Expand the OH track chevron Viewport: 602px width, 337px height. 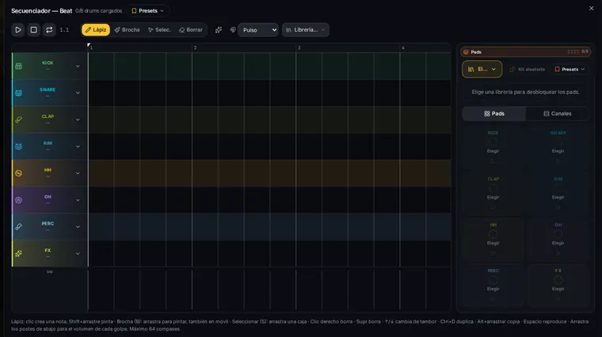[x=78, y=199]
